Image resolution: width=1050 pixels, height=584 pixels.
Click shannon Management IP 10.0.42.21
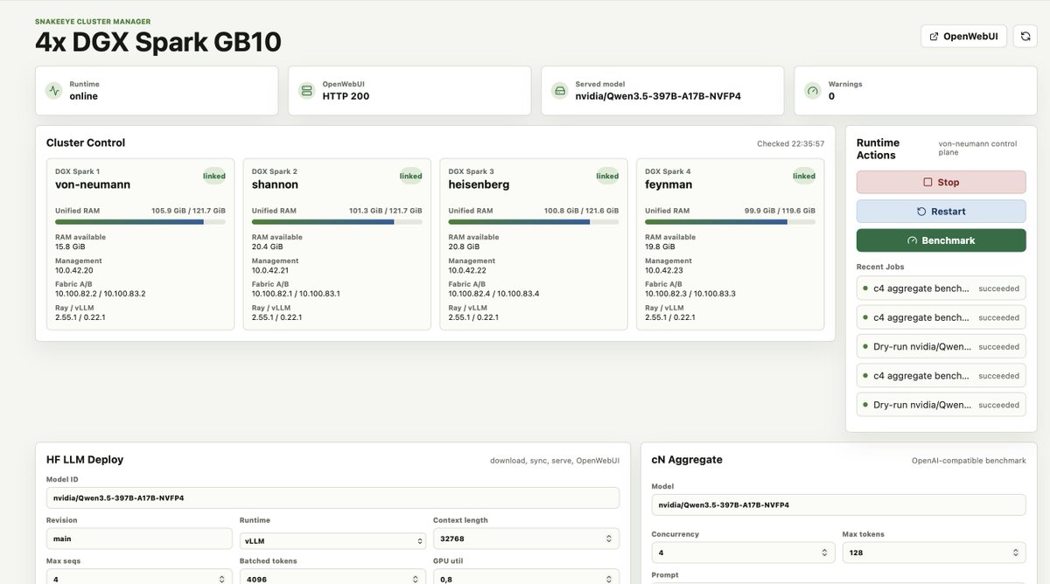270,270
